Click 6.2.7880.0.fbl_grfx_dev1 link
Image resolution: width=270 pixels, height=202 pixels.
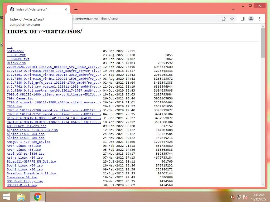click(x=54, y=83)
